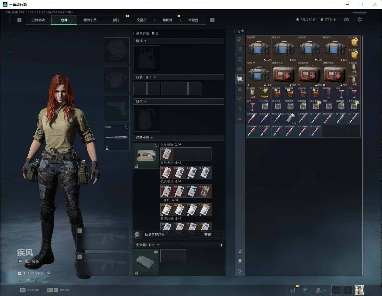Click the empty helmet equipment slot
This screenshot has width=382, height=296.
(x=117, y=50)
